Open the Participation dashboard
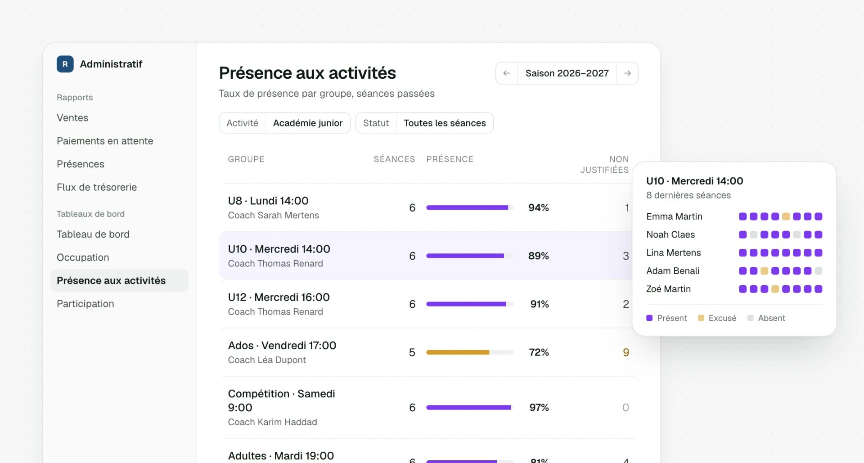The height and width of the screenshot is (463, 864). [85, 304]
